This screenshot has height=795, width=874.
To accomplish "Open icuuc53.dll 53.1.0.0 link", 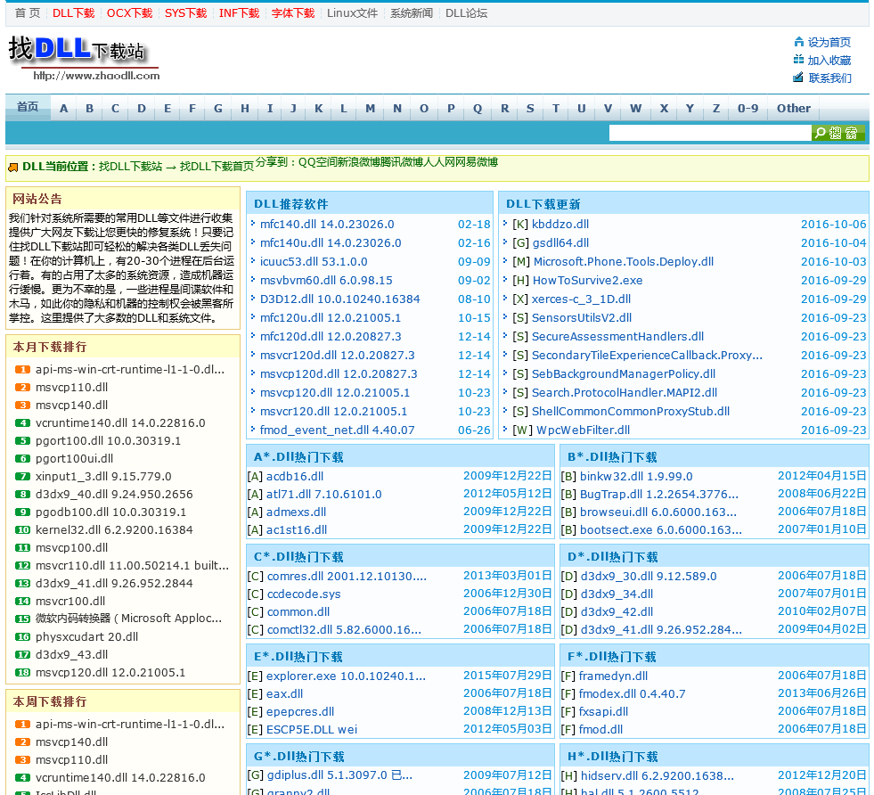I will pyautogui.click(x=314, y=261).
